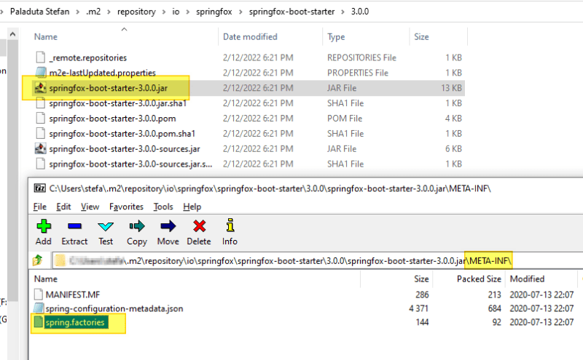This screenshot has width=583, height=360.
Task: Navigate to .m2 breadcrumb folder
Action: click(x=93, y=12)
